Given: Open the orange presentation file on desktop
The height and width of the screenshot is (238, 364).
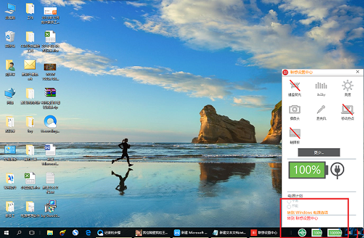Looking at the screenshot, I should coord(50,15).
